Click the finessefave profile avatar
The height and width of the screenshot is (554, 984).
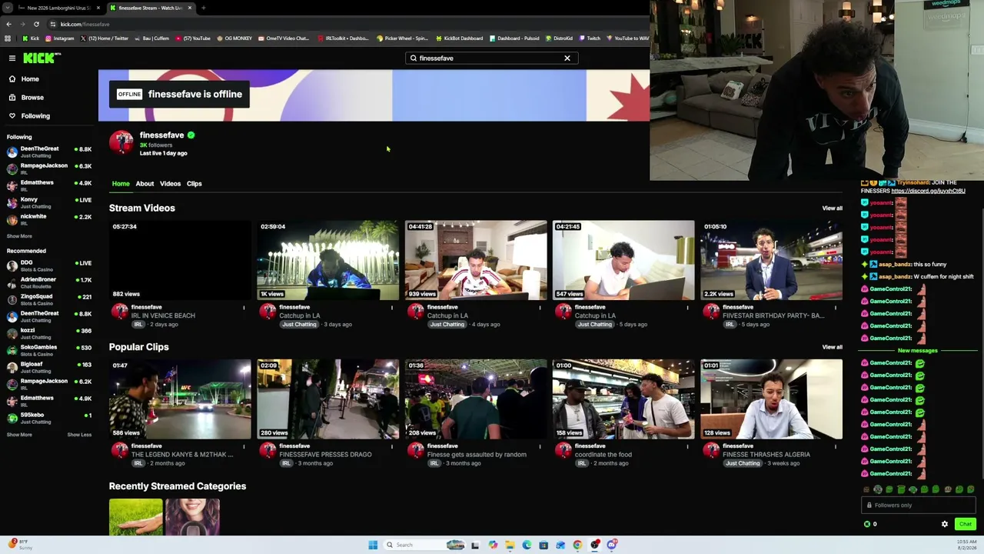121,142
